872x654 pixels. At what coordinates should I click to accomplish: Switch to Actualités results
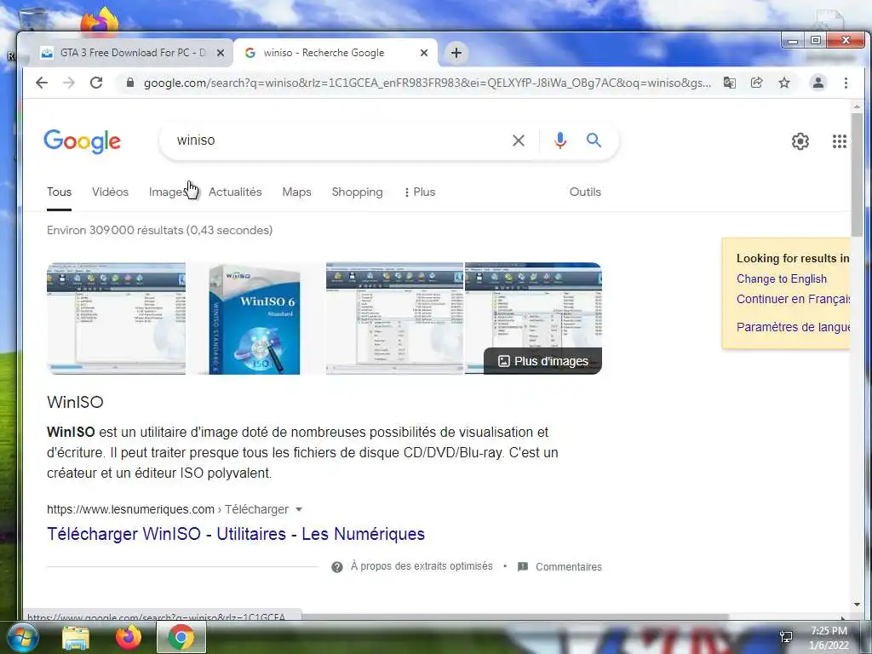(235, 192)
